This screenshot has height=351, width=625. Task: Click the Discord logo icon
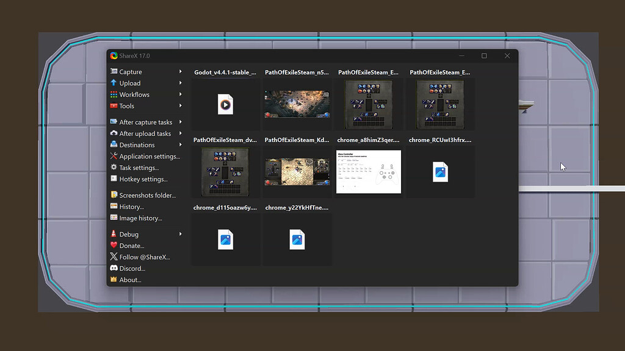114,268
